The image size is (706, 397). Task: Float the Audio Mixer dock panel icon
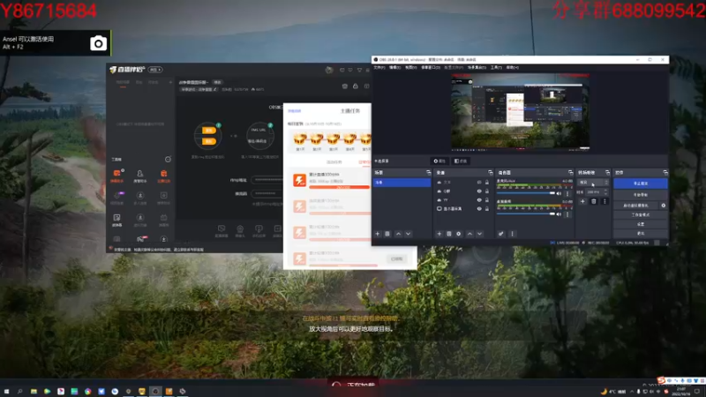[570, 173]
